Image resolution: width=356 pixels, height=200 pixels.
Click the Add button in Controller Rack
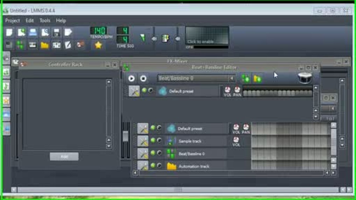pyautogui.click(x=64, y=157)
